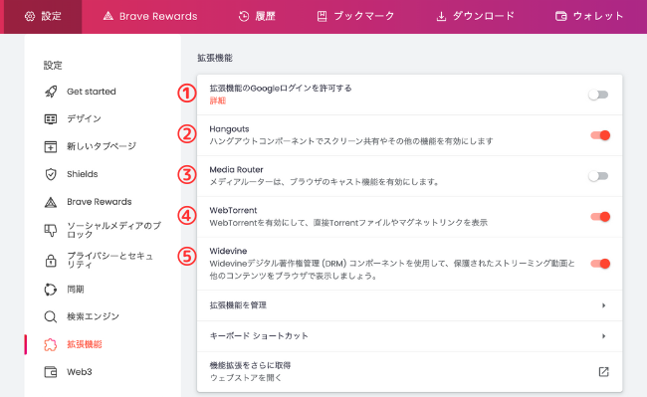Expand 拡張機能を管理 arrow
This screenshot has width=647, height=397.
603,305
